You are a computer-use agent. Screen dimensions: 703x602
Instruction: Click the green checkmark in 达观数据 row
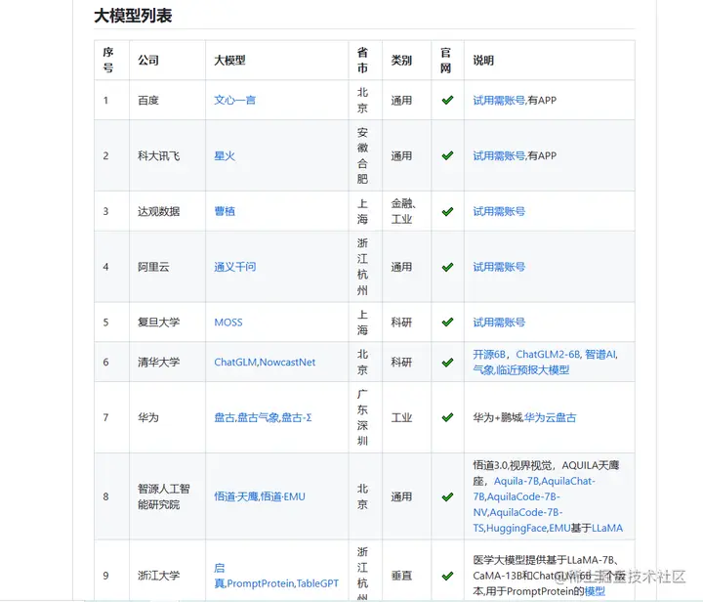click(447, 211)
